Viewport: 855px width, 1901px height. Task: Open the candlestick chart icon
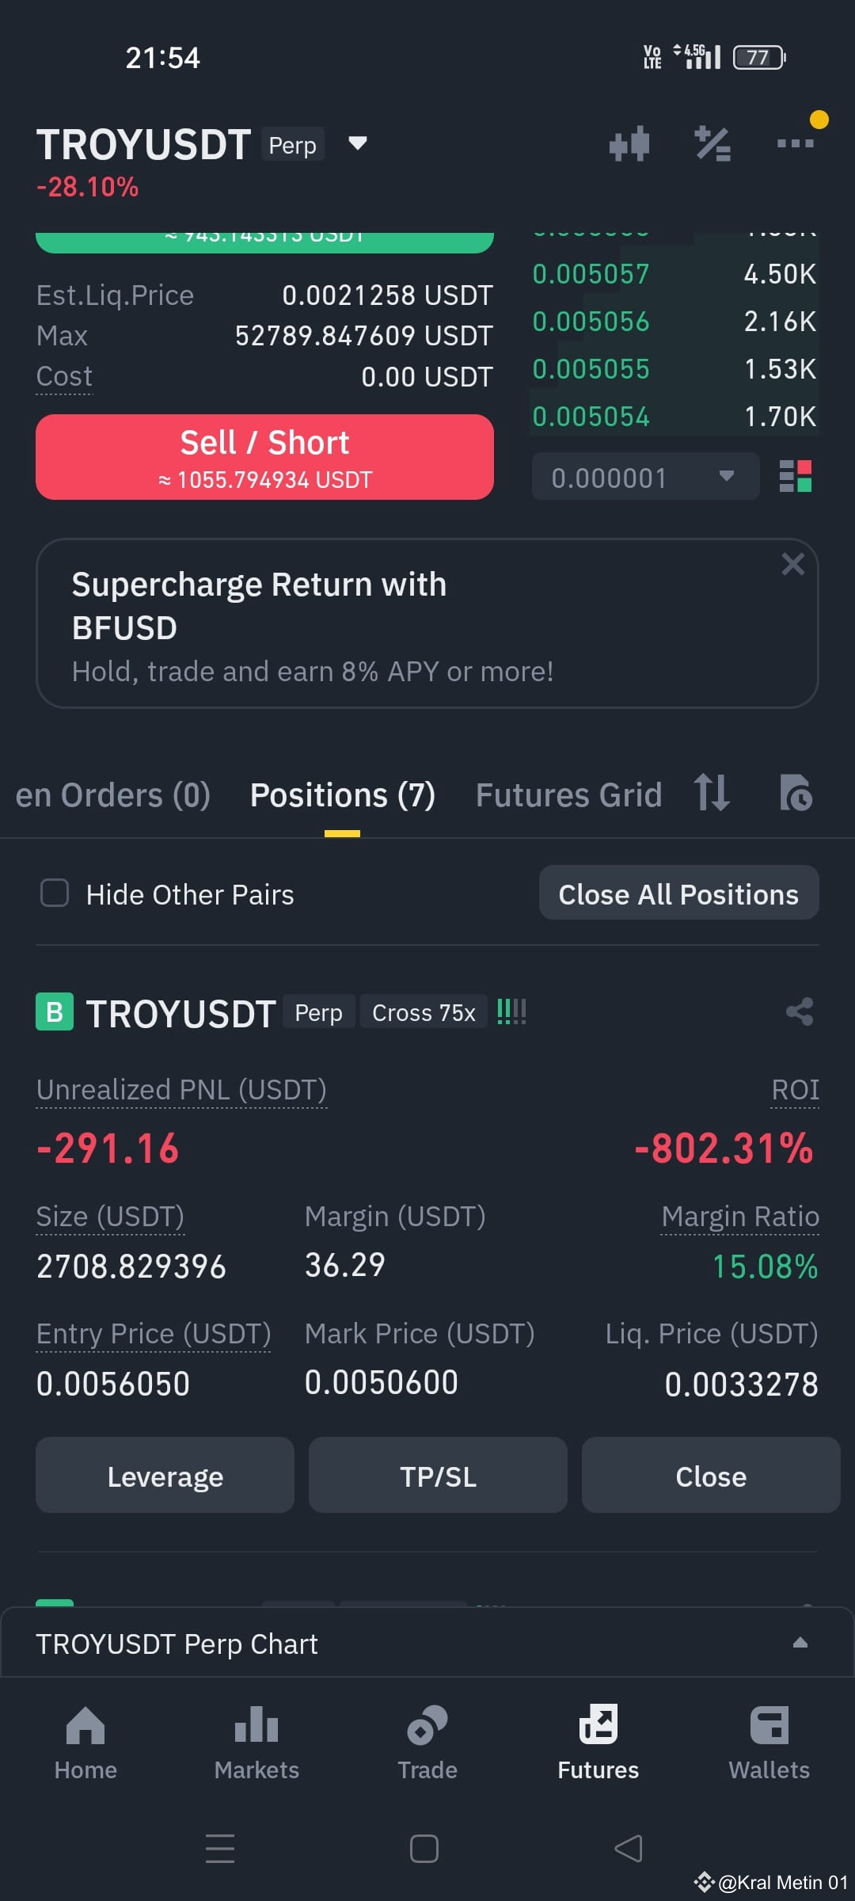[629, 144]
